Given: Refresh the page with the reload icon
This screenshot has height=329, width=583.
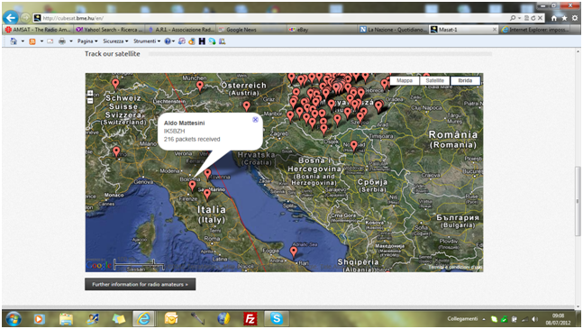Looking at the screenshot, I should (x=533, y=18).
